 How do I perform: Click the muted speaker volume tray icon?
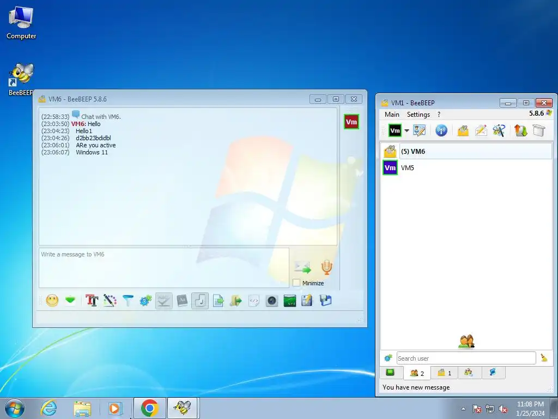(x=503, y=409)
